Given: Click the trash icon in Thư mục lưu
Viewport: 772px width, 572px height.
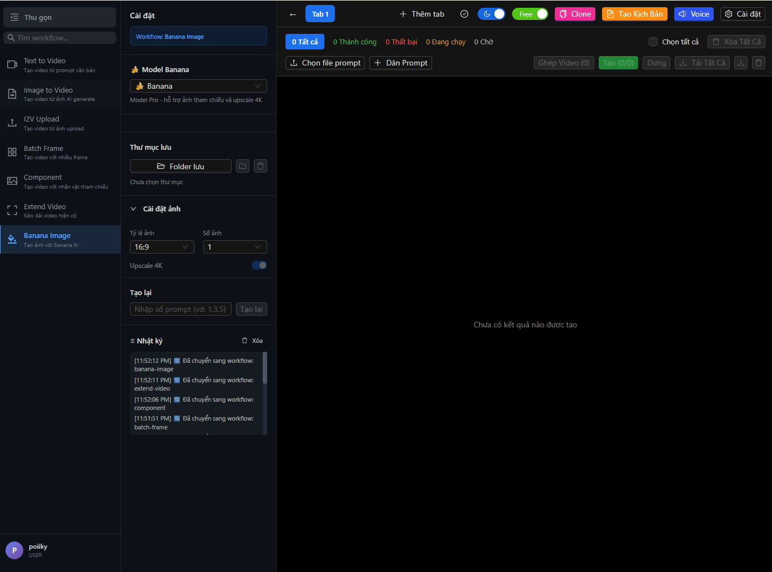Looking at the screenshot, I should [x=260, y=166].
